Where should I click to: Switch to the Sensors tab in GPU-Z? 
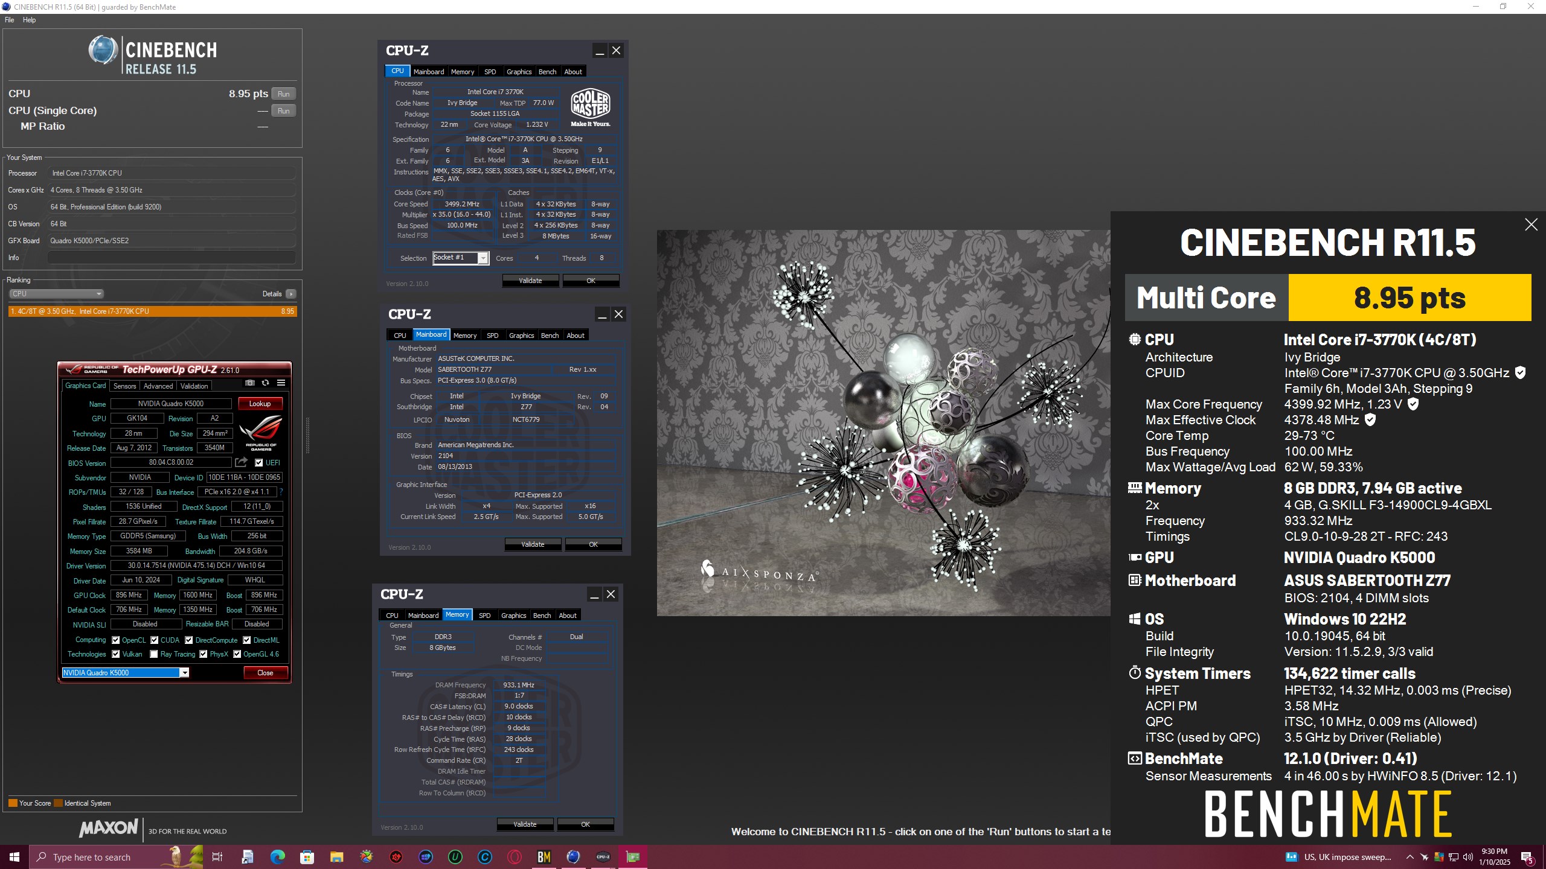(124, 386)
